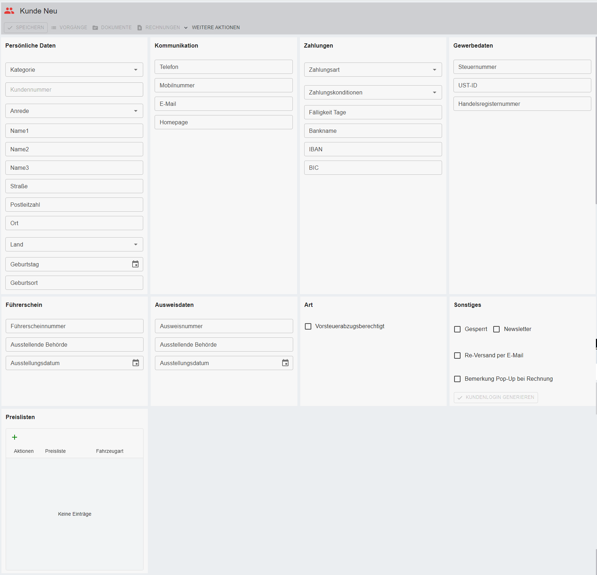Click the red customers icon beside Kunde Neu
This screenshot has width=597, height=575.
click(x=9, y=11)
